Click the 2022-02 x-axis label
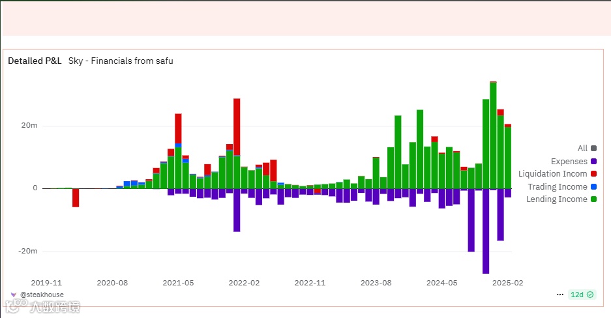The height and width of the screenshot is (318, 611). point(244,283)
